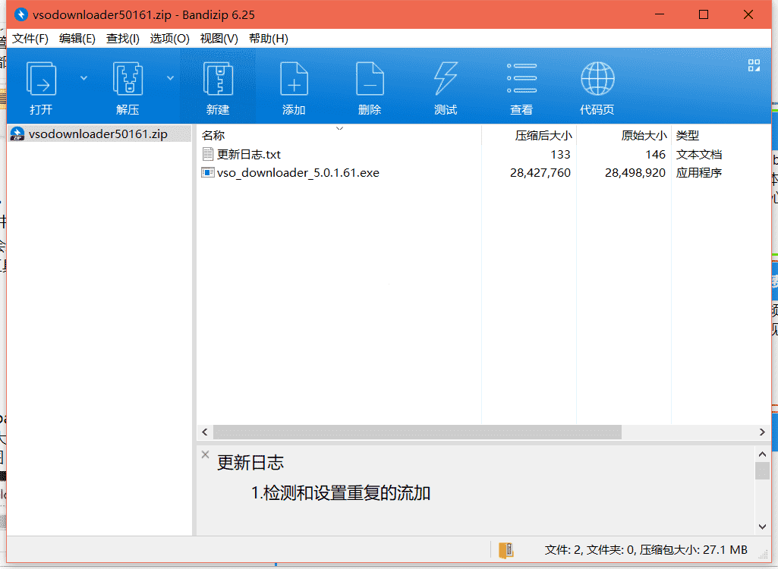Sort by the 名称 column header

pos(339,135)
